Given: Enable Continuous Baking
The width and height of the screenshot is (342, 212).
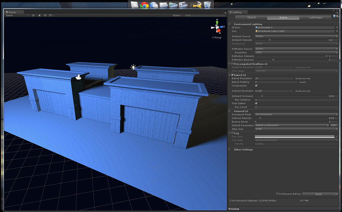Looking at the screenshot, I should tap(277, 194).
